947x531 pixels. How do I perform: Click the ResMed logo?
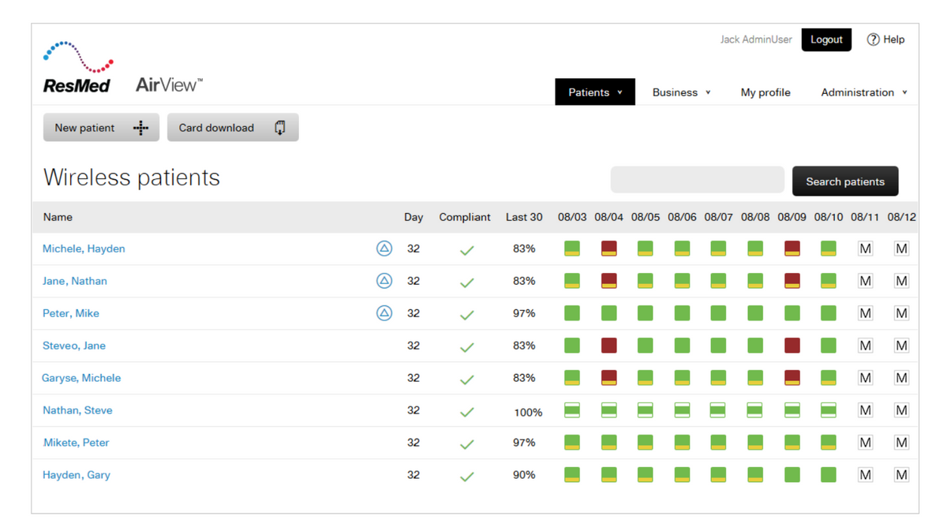coord(79,68)
